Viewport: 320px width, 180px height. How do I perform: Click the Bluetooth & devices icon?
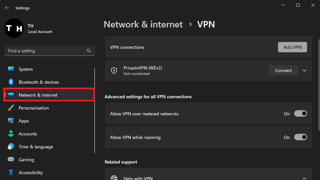11,82
